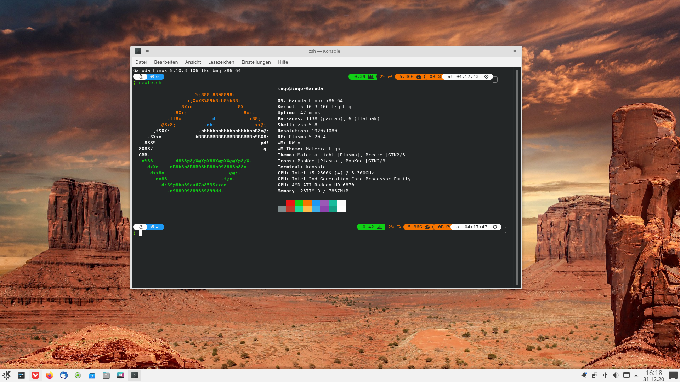Open the Lesezeichen menu

(221, 62)
